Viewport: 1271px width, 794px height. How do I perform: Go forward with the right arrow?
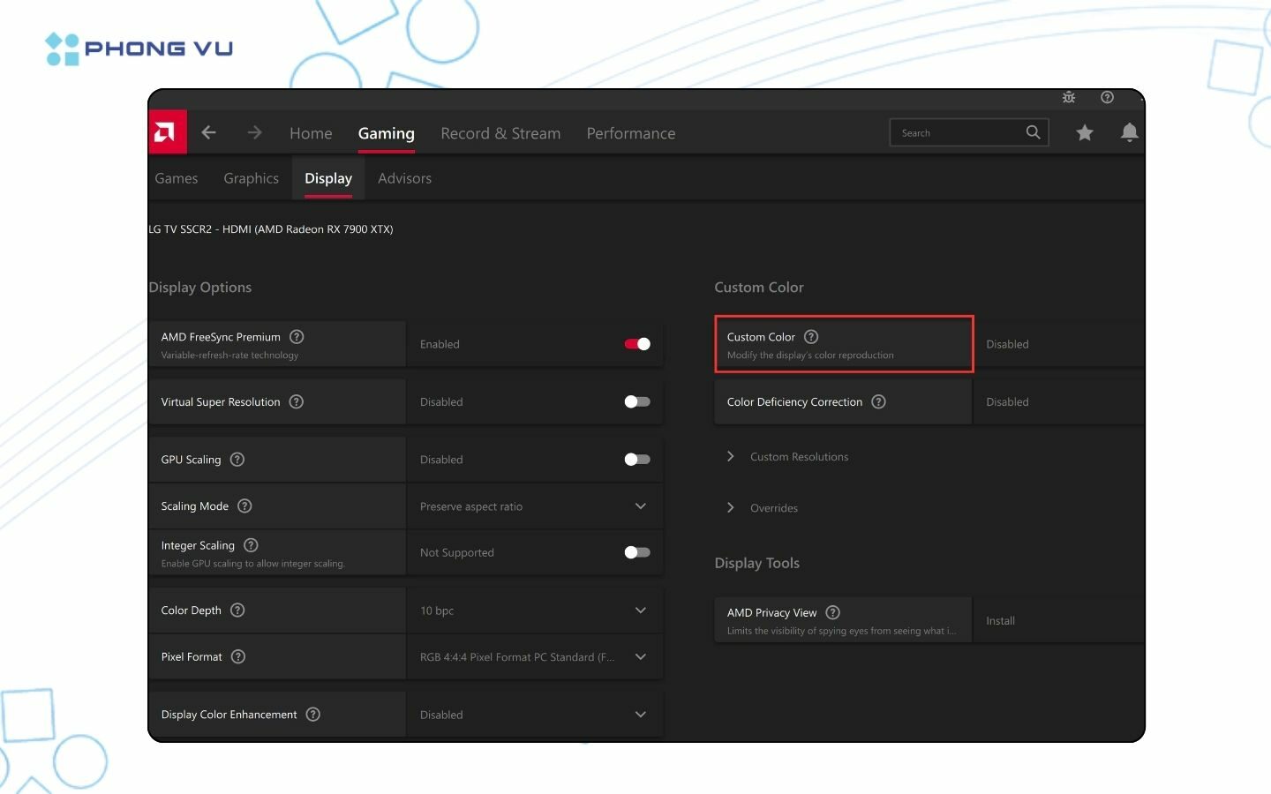254,132
